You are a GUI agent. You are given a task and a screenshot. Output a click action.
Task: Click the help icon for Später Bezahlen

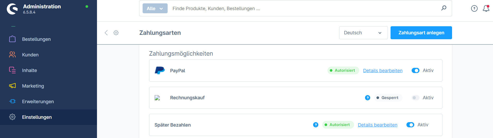point(316,125)
